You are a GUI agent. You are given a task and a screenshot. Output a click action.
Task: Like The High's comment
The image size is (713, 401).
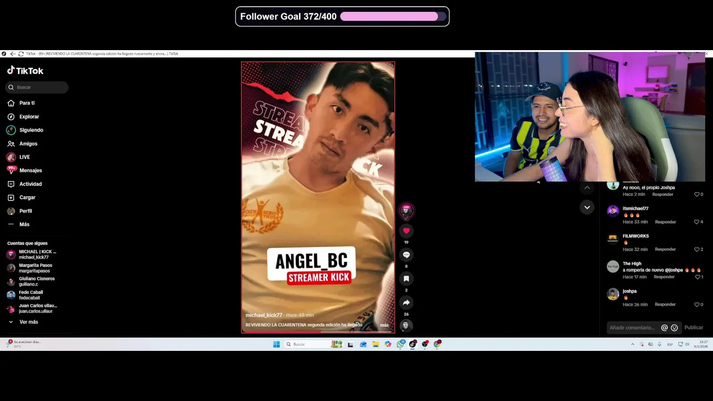click(699, 277)
